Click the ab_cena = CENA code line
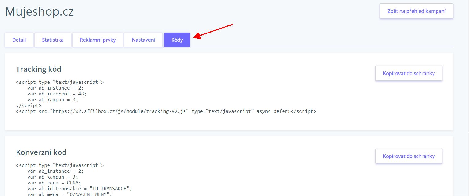This screenshot has height=196, width=469. [54, 183]
